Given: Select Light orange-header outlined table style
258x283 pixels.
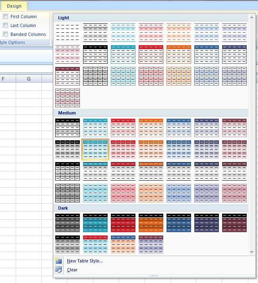Looking at the screenshot, I should point(179,54).
